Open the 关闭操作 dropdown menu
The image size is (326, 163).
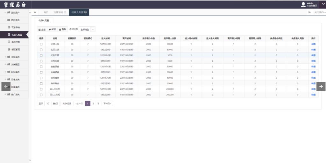point(319,12)
